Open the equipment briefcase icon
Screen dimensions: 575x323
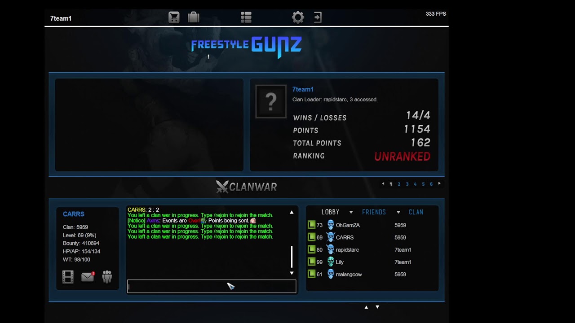pyautogui.click(x=194, y=17)
